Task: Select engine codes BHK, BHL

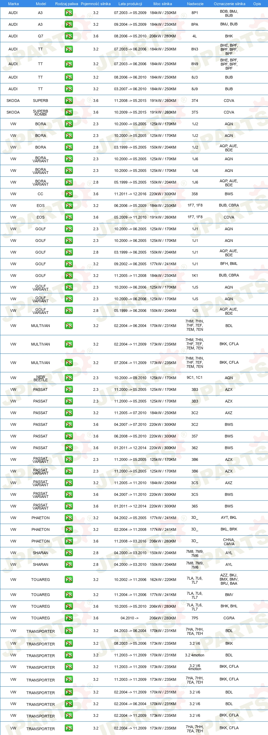Action: point(229,606)
